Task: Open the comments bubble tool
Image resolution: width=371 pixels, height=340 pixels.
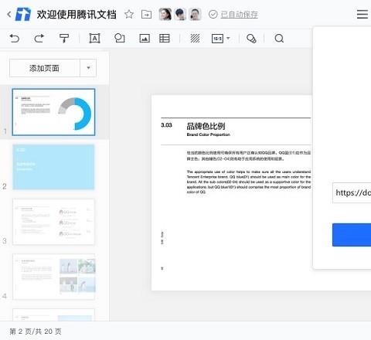Action: coord(251,39)
